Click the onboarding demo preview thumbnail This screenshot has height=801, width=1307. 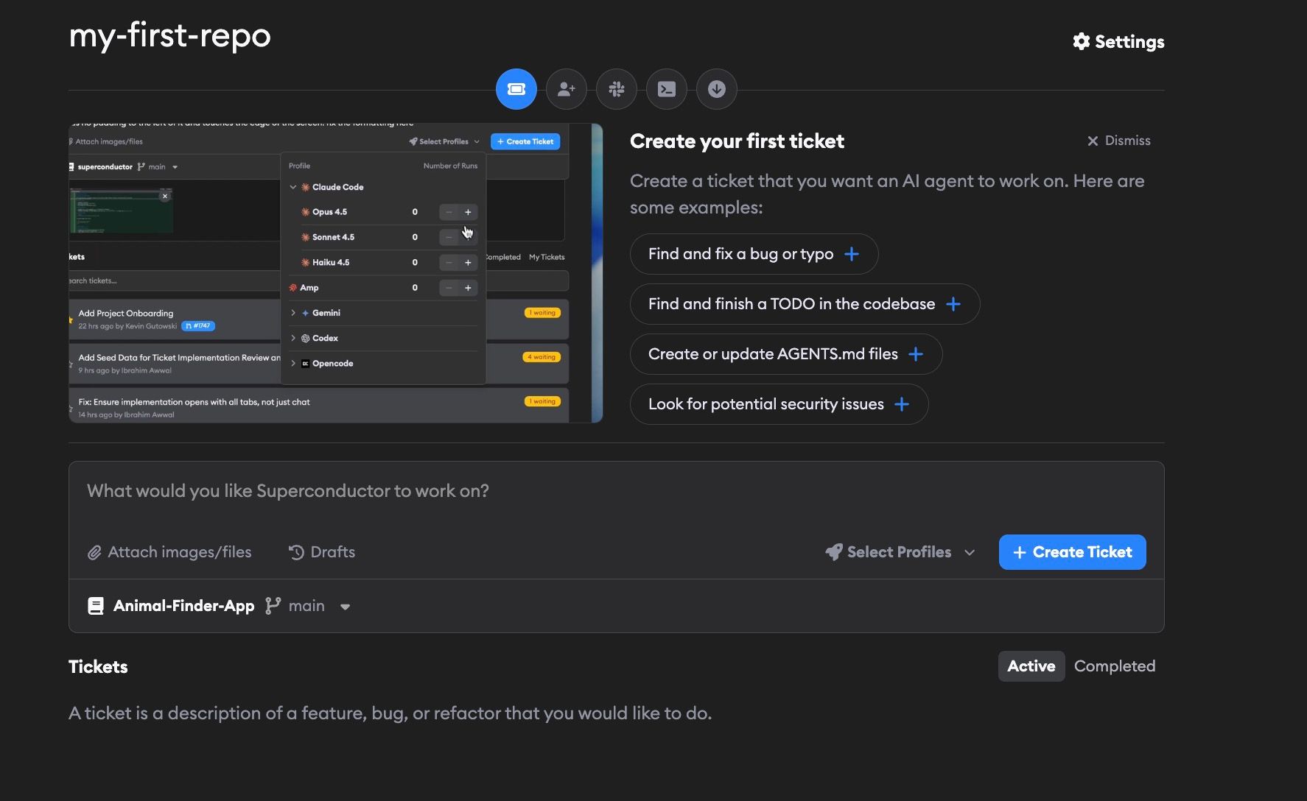point(335,273)
